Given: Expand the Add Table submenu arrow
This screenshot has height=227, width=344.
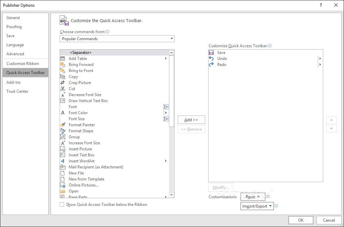Looking at the screenshot, I should coord(166,59).
